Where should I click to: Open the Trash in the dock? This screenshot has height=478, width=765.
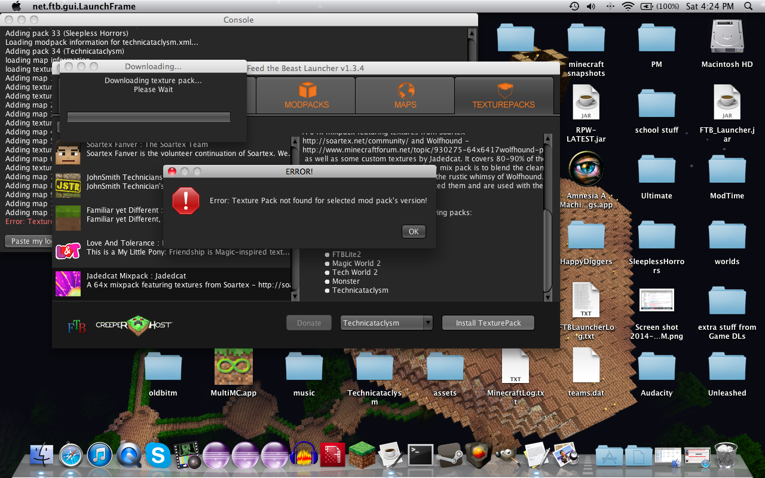tap(726, 456)
